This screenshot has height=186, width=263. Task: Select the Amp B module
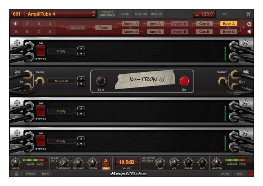[155, 32]
